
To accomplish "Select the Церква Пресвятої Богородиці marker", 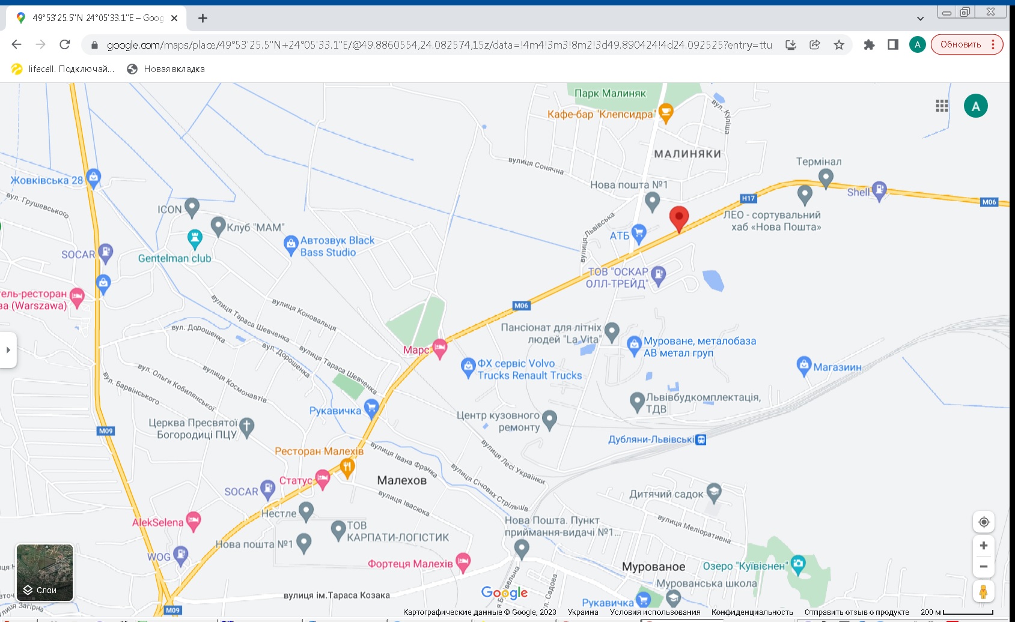I will [x=246, y=427].
